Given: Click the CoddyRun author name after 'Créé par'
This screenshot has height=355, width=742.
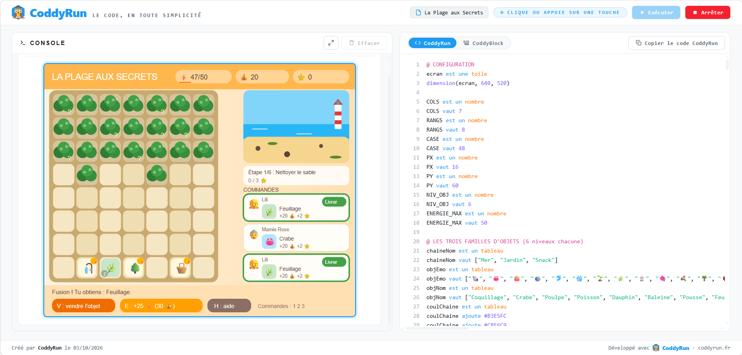Looking at the screenshot, I should click(50, 348).
